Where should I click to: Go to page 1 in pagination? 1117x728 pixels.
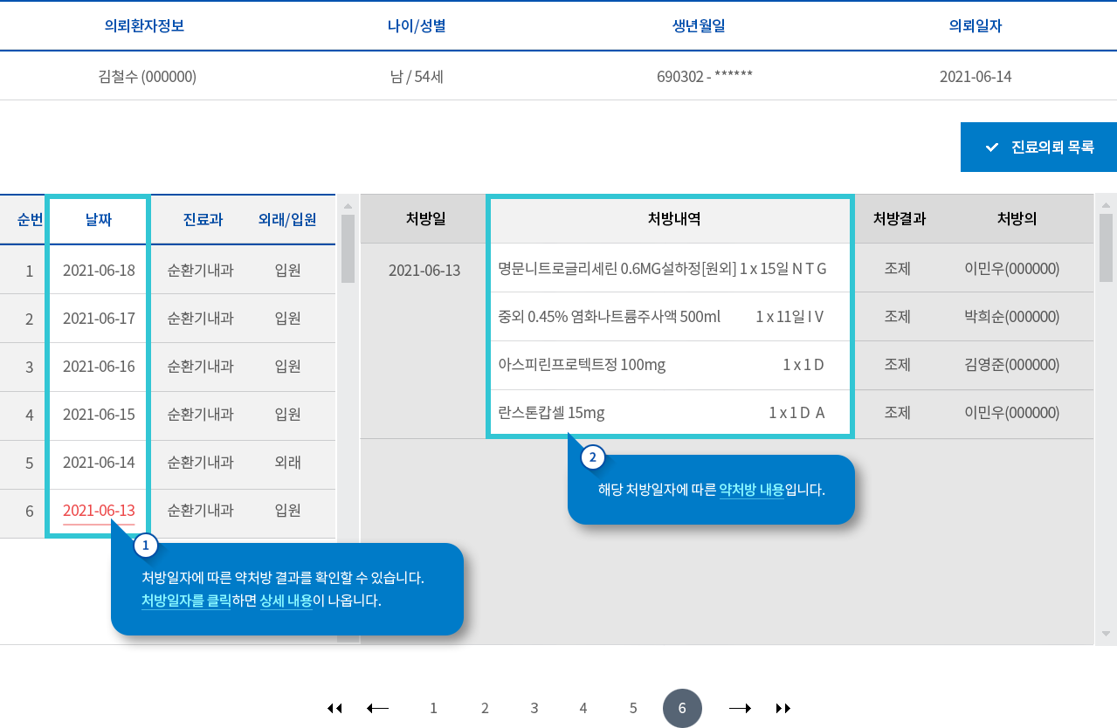(x=433, y=708)
